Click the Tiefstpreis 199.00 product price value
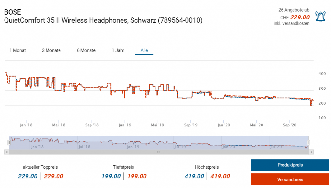This screenshot has width=331, height=188. pyautogui.click(x=111, y=176)
